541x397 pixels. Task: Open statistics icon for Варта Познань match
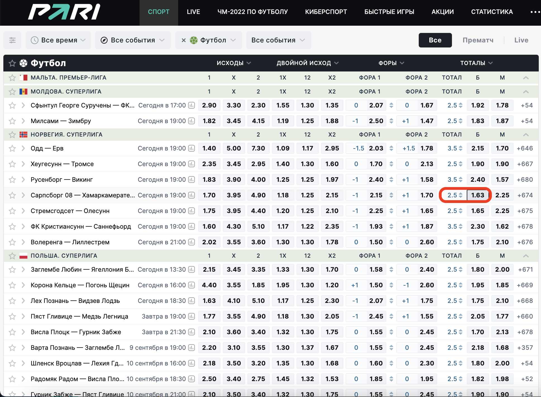click(191, 348)
